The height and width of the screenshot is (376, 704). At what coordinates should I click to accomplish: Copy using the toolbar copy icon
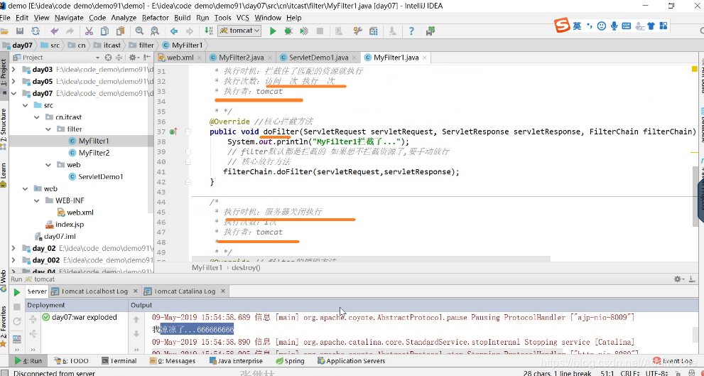(x=104, y=31)
